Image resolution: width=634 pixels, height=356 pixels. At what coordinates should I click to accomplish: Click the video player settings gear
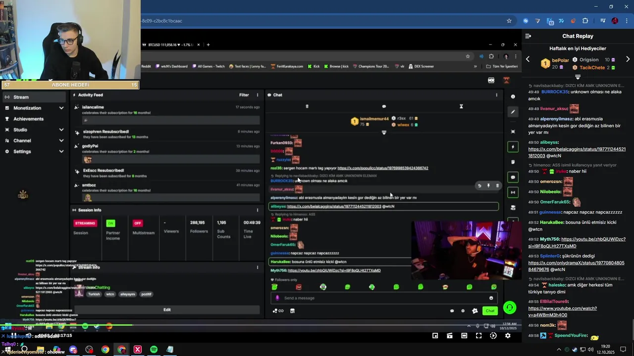click(508, 336)
